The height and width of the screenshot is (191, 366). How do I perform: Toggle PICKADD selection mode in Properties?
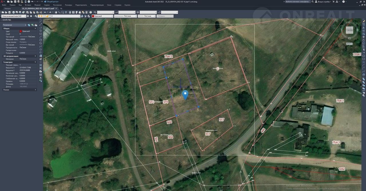(x=29, y=25)
